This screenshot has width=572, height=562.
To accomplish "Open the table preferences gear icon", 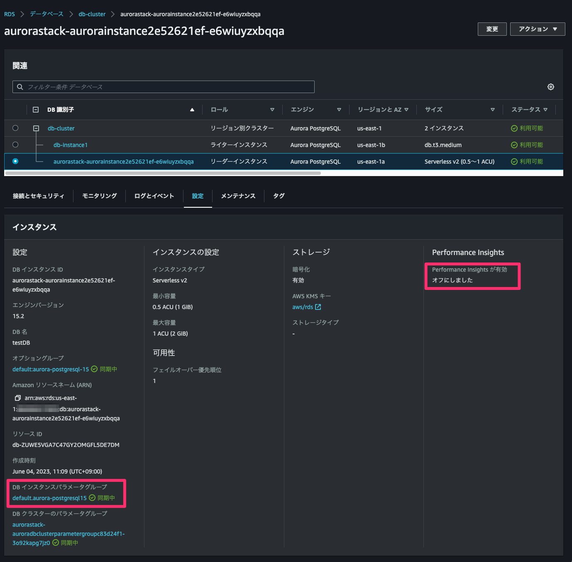I will [551, 87].
